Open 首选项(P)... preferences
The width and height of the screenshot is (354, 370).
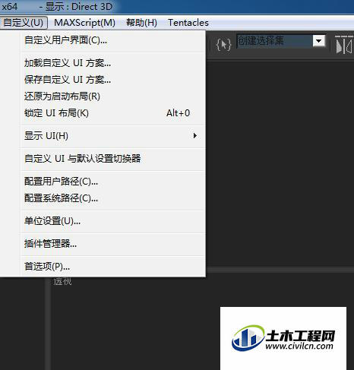(x=113, y=267)
